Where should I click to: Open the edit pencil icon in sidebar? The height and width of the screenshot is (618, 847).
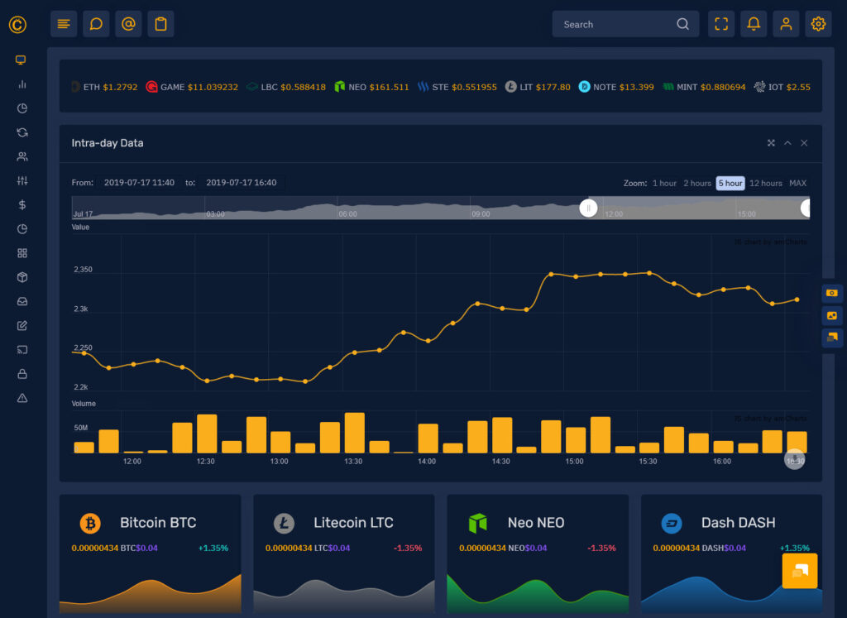point(22,326)
